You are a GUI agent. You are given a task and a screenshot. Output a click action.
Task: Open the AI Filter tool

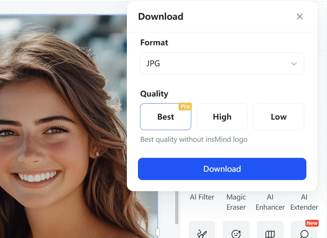(202, 197)
